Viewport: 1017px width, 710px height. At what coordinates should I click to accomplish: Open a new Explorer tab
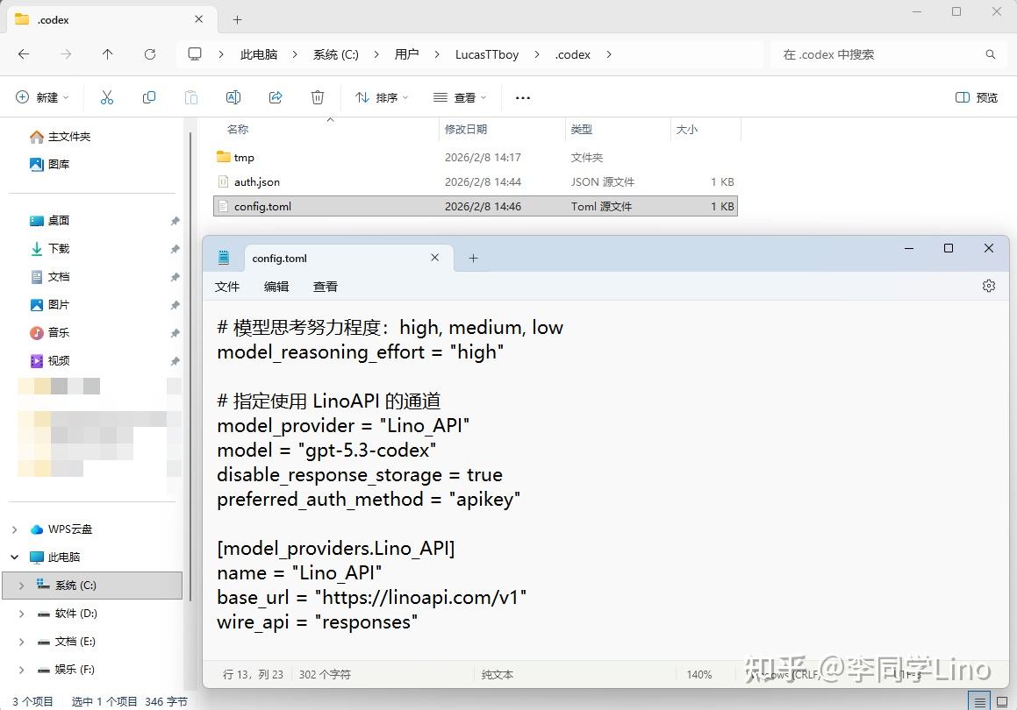tap(238, 20)
